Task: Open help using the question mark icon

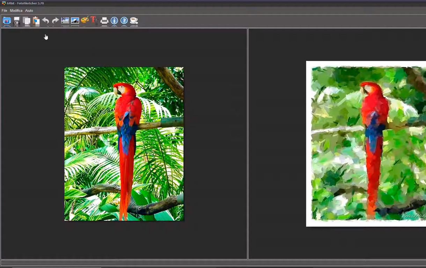Action: 124,21
